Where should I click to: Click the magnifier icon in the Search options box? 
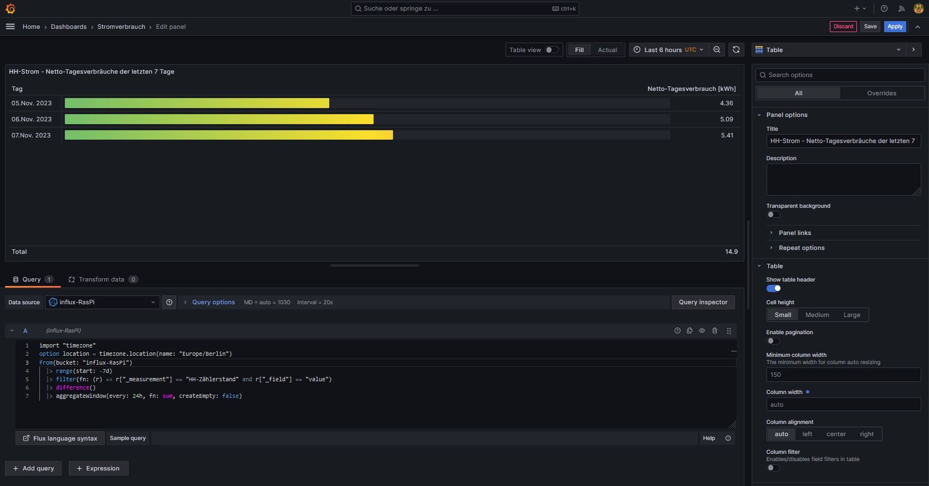tap(763, 75)
